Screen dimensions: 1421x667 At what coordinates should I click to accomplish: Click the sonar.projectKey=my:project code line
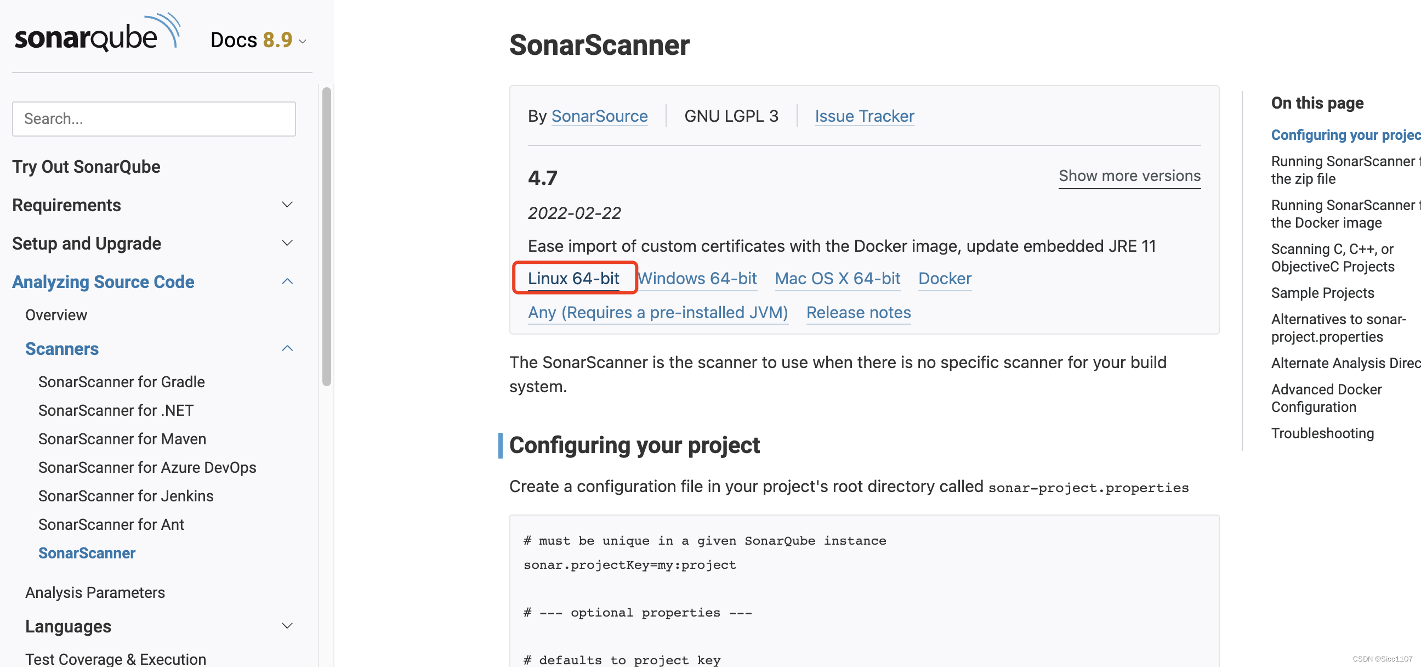click(629, 564)
